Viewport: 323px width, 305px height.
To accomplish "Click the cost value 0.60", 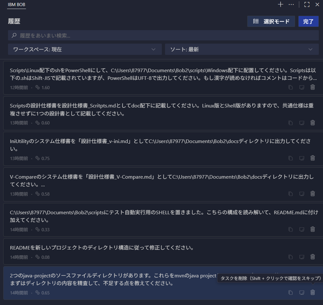I will [46, 123].
